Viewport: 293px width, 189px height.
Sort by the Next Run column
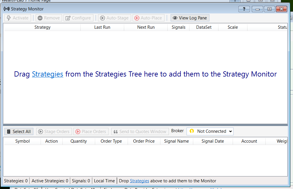click(x=146, y=27)
